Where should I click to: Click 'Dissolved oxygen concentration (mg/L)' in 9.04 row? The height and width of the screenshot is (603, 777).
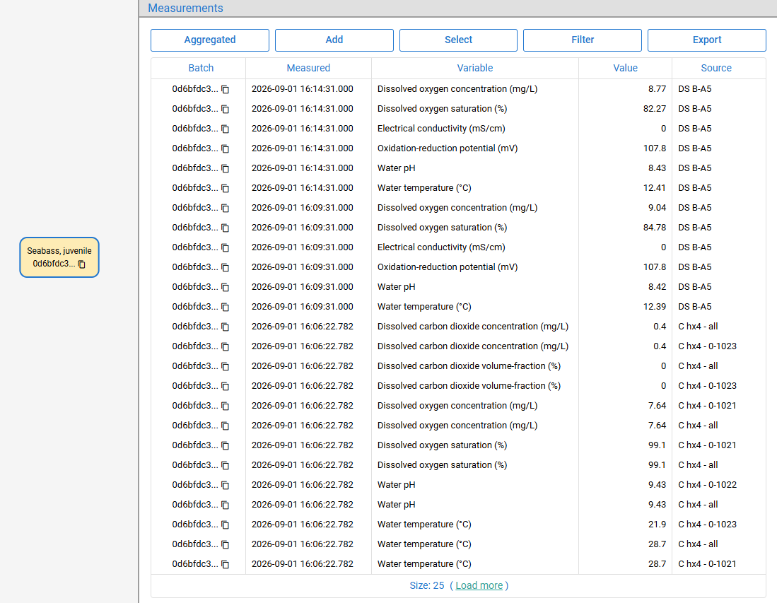(457, 208)
